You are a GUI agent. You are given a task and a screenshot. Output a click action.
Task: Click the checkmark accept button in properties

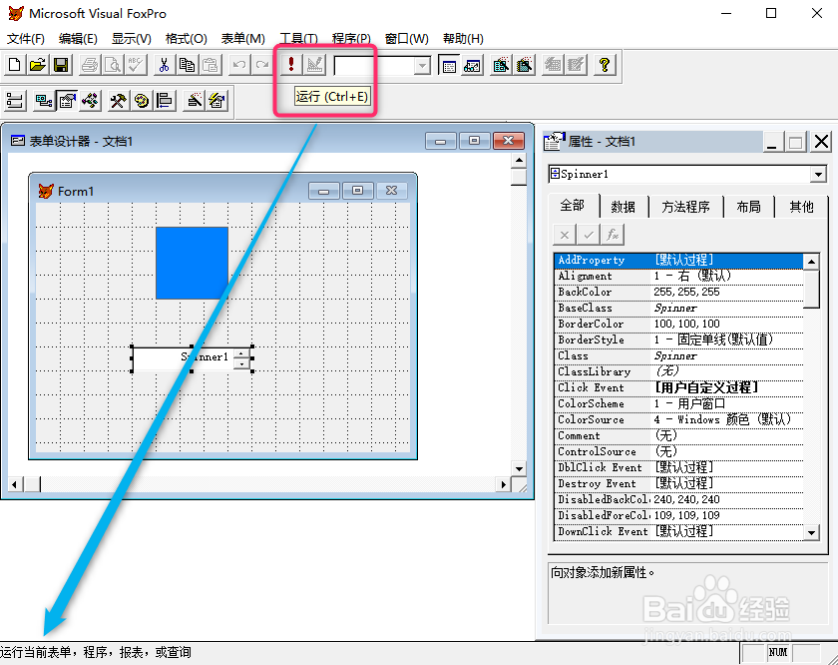(589, 235)
